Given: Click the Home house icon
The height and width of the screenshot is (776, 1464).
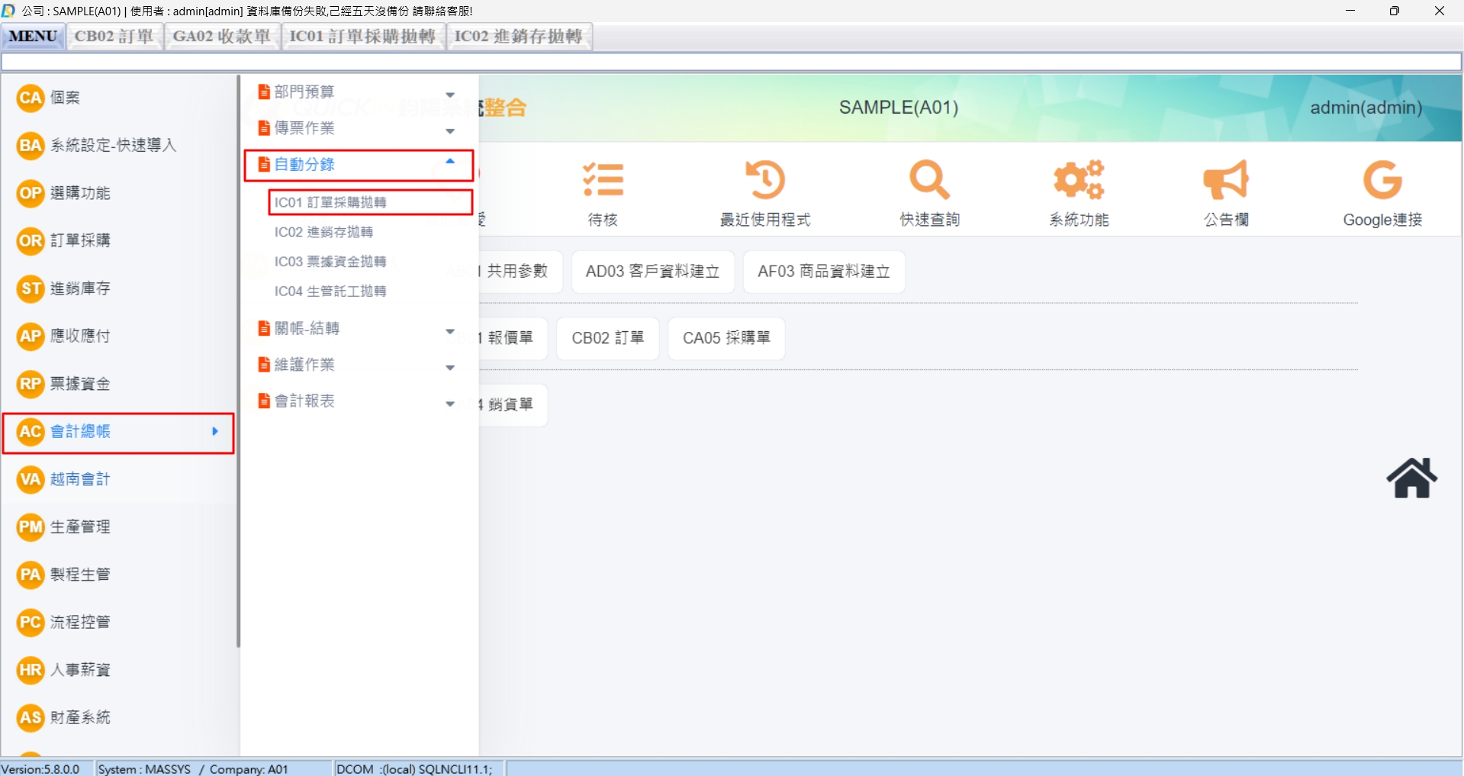Looking at the screenshot, I should click(1411, 478).
